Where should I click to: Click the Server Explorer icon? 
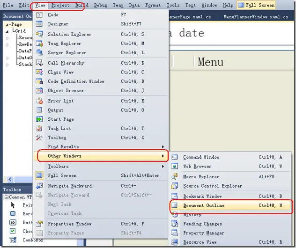39,52
